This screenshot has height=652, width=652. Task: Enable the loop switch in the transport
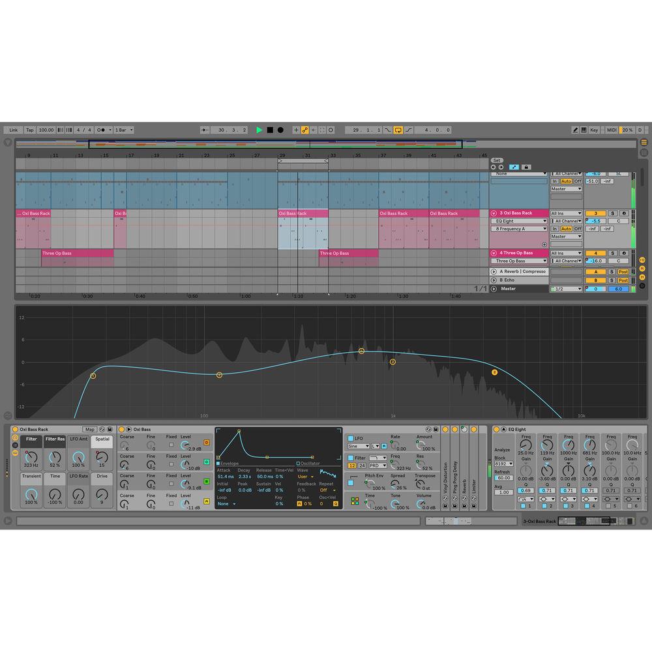[x=396, y=130]
